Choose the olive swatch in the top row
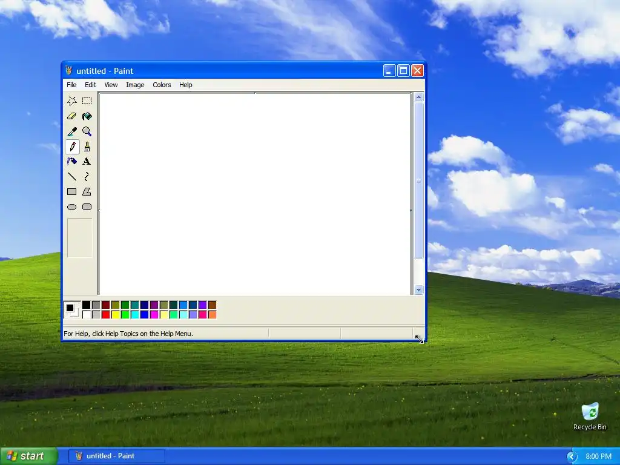620x465 pixels. (116, 305)
